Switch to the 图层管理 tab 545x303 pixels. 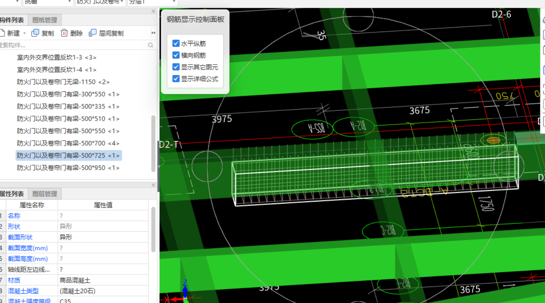point(45,194)
